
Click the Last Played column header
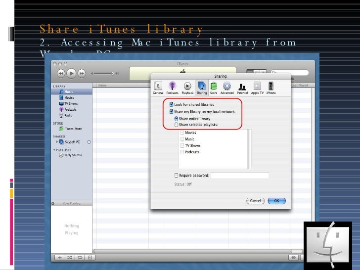pos(300,85)
